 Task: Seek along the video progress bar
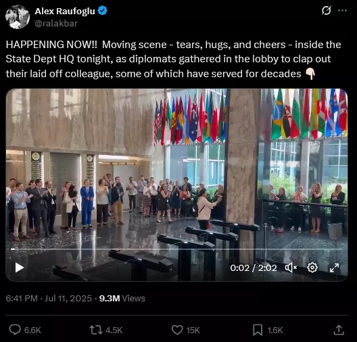pos(176,249)
